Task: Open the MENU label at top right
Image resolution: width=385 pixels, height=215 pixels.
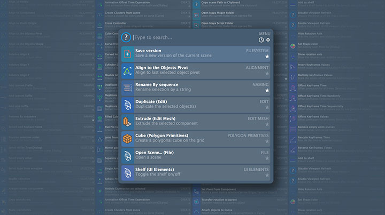Action: pyautogui.click(x=265, y=34)
